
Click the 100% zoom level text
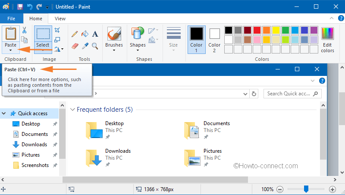pyautogui.click(x=267, y=189)
